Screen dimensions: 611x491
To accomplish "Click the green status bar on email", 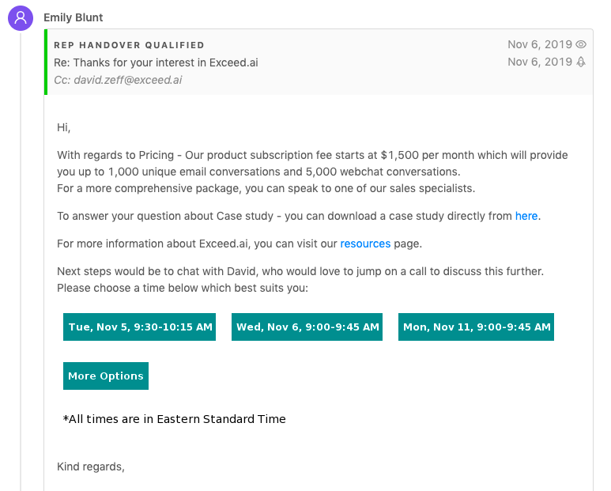I will tap(46, 62).
